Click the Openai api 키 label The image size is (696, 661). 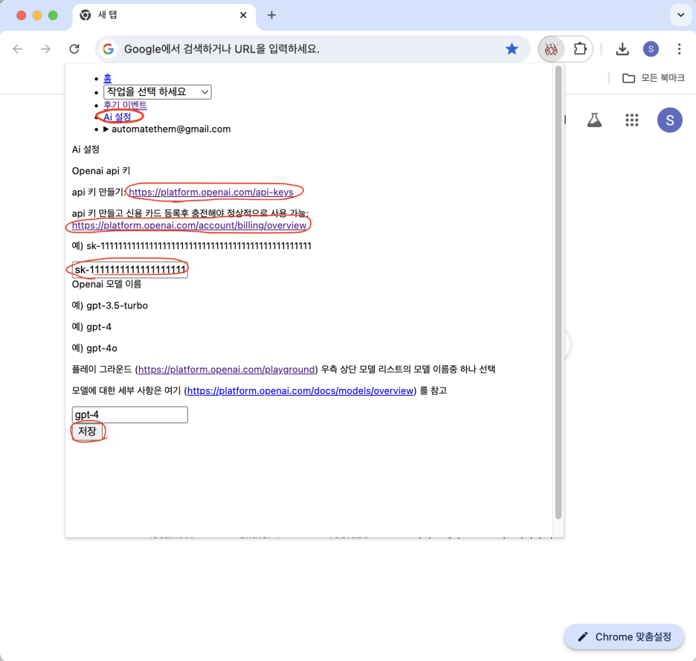tap(101, 171)
